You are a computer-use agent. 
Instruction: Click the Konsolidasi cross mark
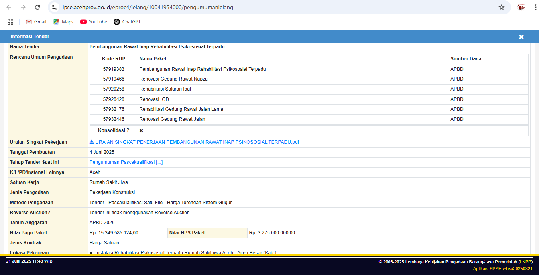tap(141, 130)
